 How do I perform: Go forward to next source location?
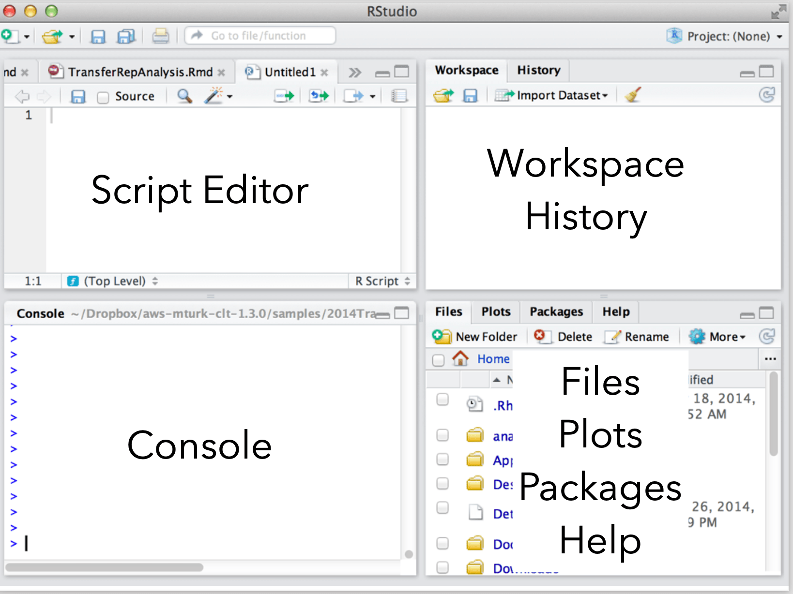44,97
